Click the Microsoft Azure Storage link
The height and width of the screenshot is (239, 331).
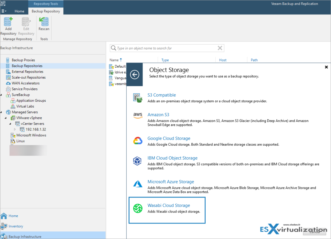tap(171, 182)
